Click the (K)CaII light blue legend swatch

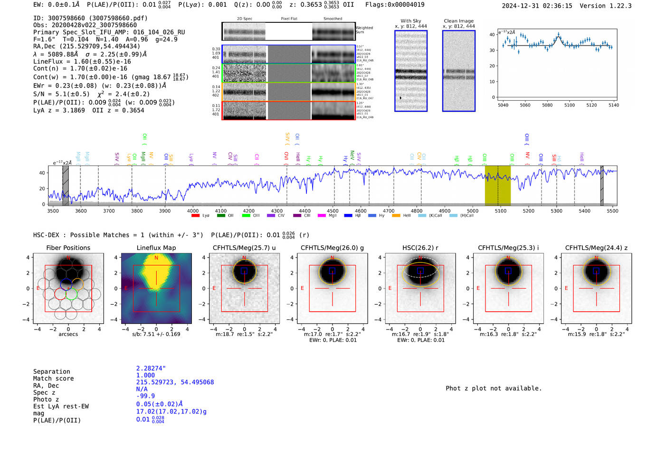(x=422, y=216)
